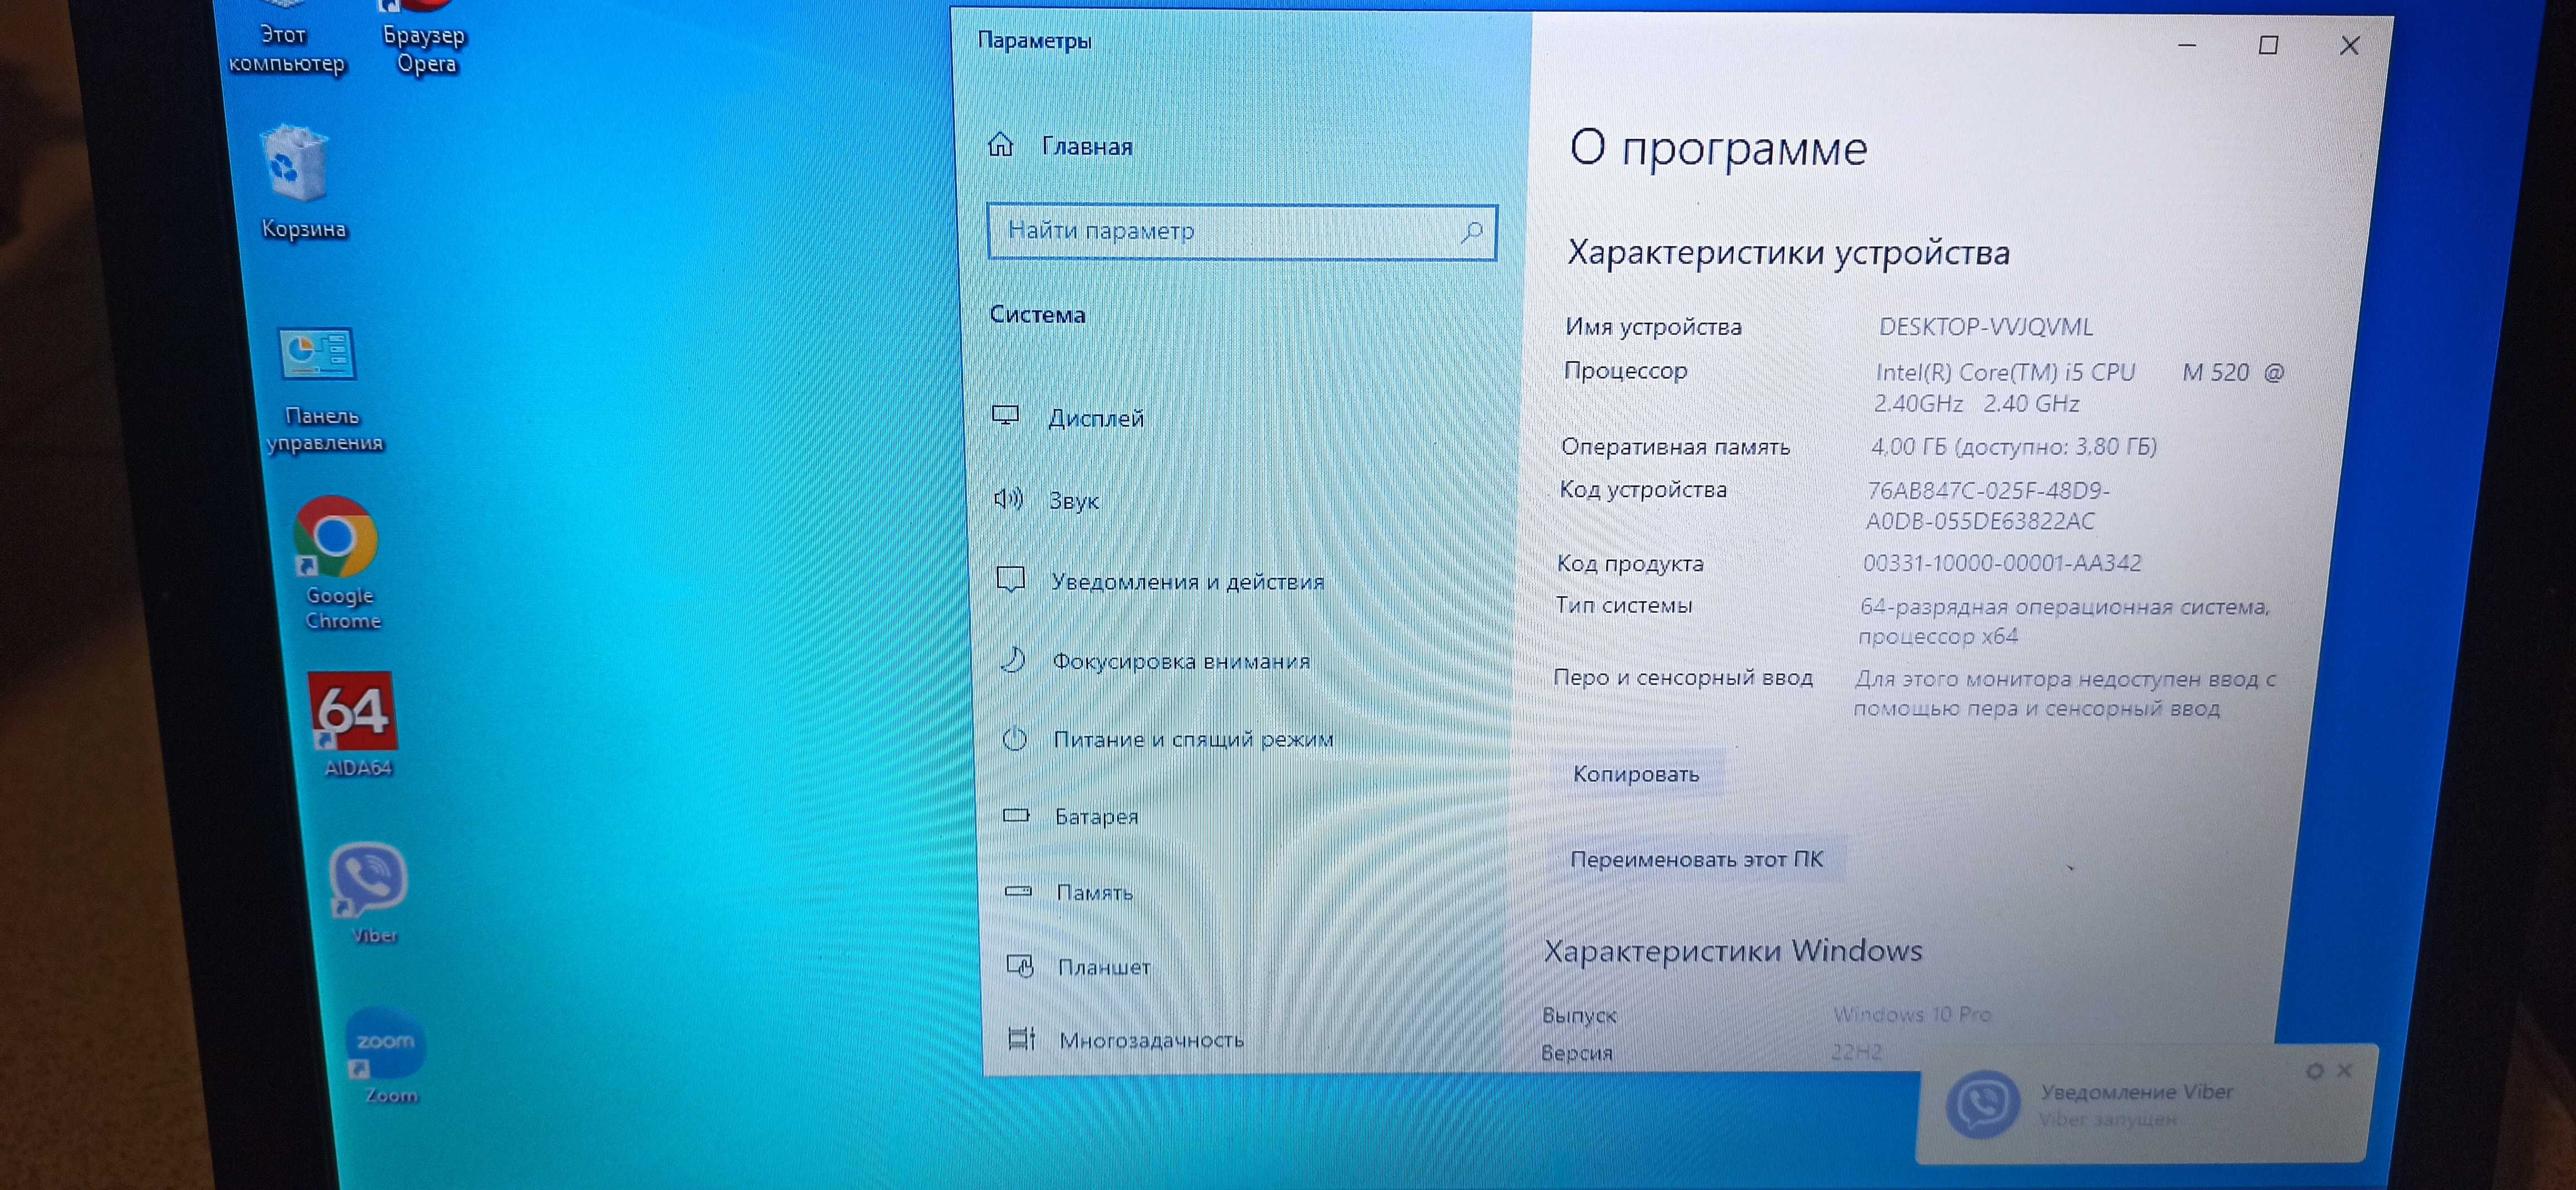Click the Характеристики устройства heading

1787,252
